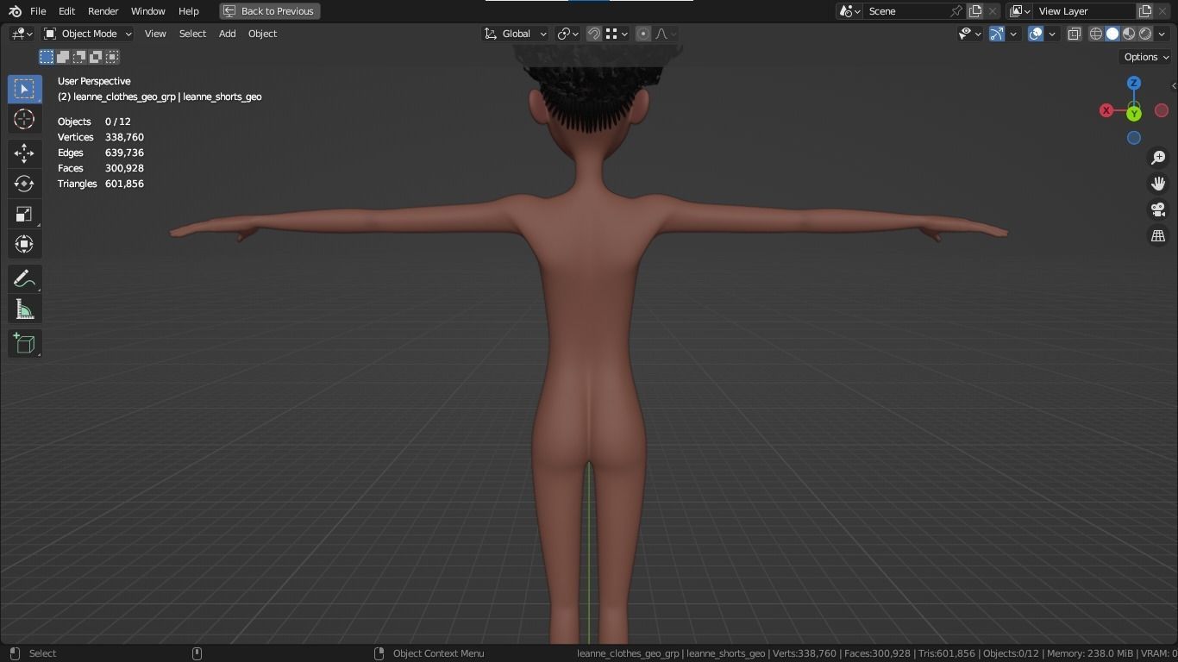Open proportional falloff dropdown
1178x662 pixels.
coord(666,34)
